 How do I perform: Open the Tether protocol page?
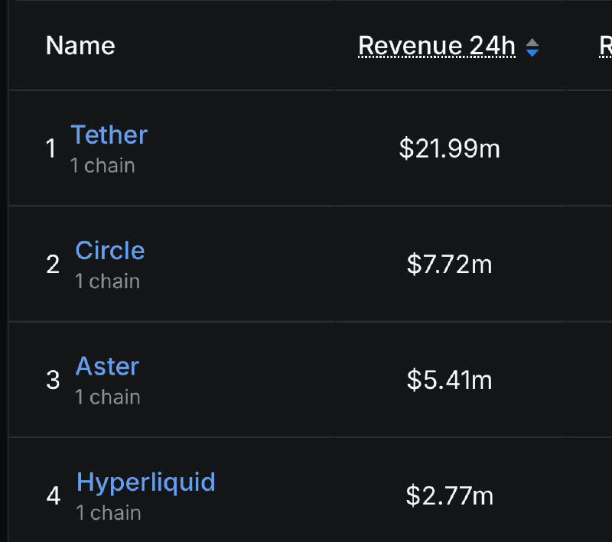click(109, 135)
